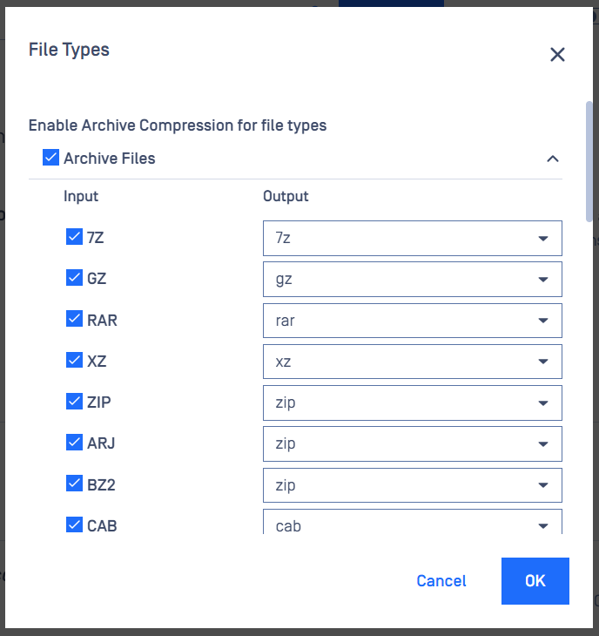Screen dimensions: 599x636
Task: Toggle the 7Z input checkbox
Action: [x=74, y=236]
